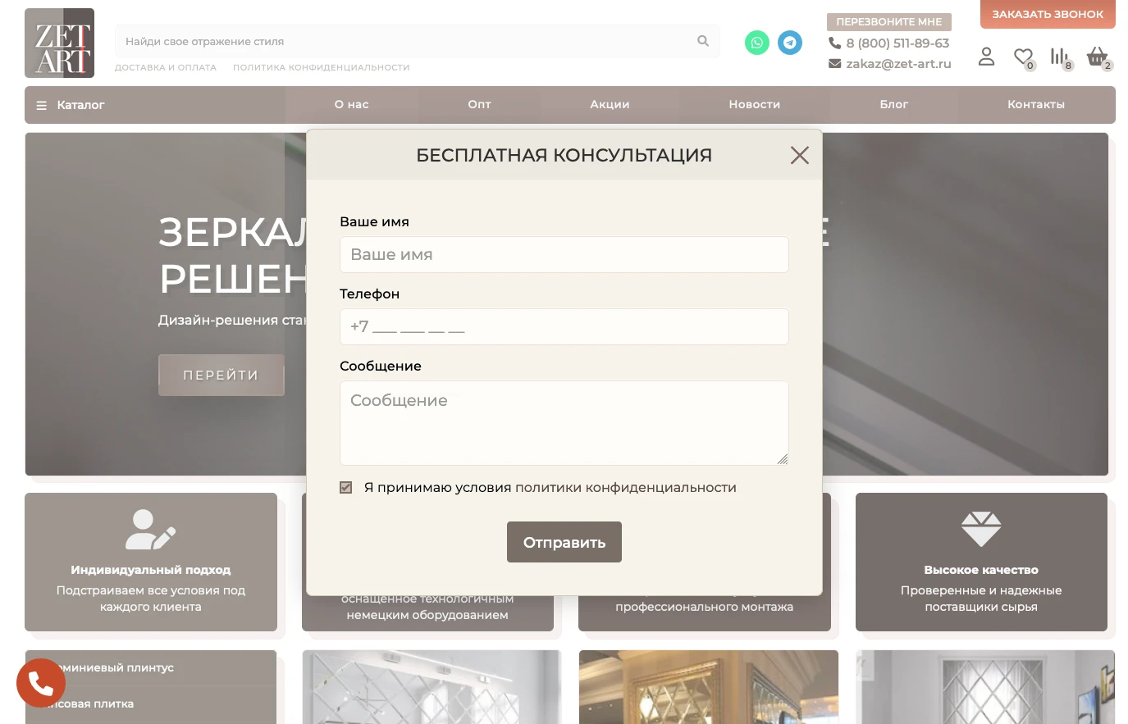Click into the Ваше имя input field
Viewport: 1128px width, 724px height.
[564, 255]
